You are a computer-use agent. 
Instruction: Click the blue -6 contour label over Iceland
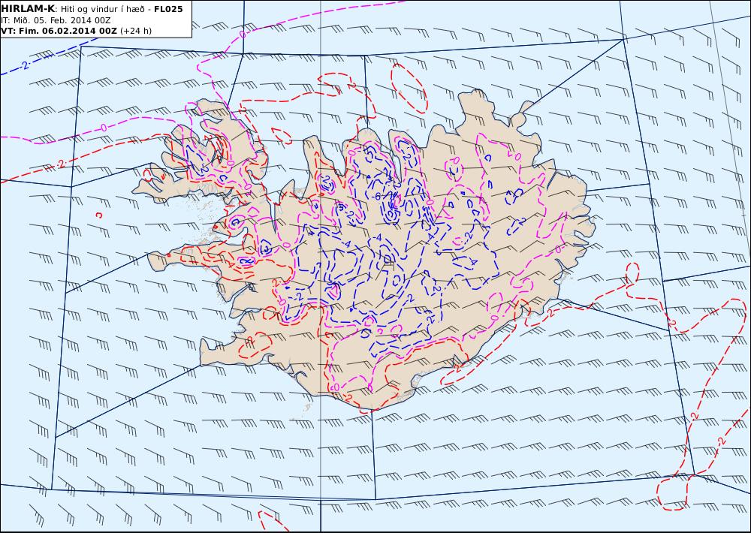[x=376, y=197]
